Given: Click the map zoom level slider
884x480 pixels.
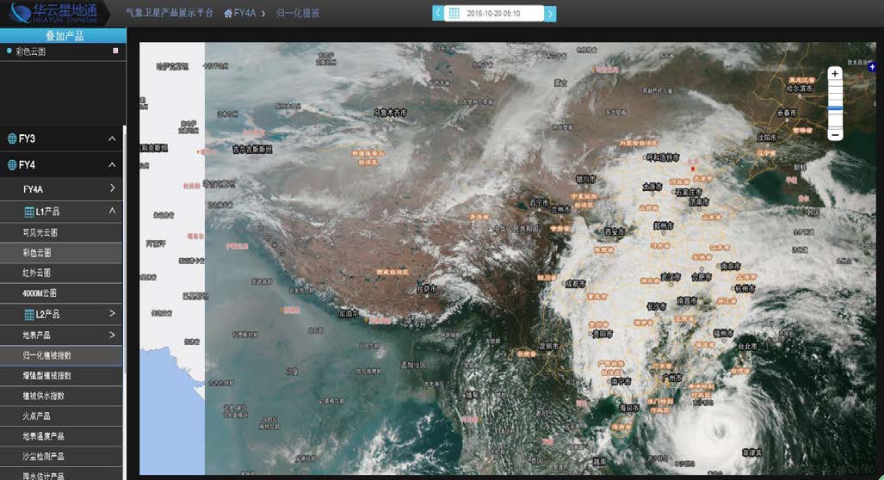Looking at the screenshot, I should point(835,104).
